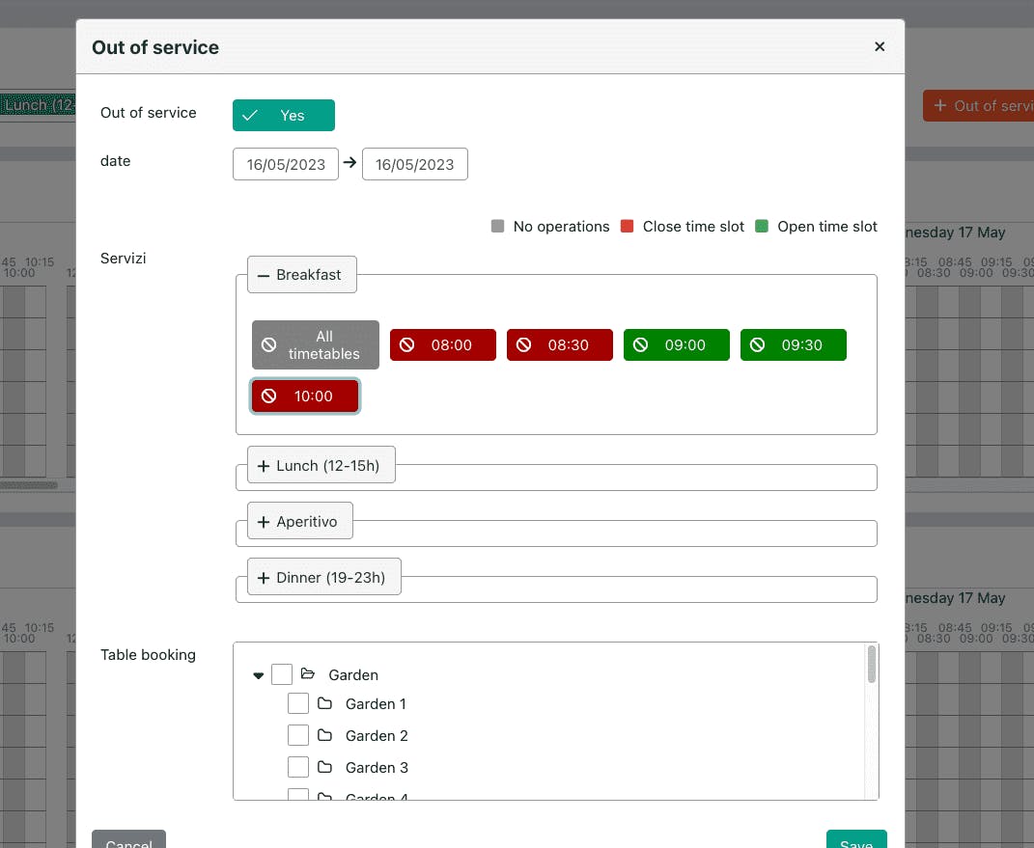The height and width of the screenshot is (848, 1034).
Task: Select the Garden parent label
Action: coord(353,674)
